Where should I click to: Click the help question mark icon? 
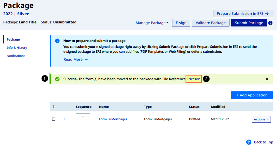click(x=270, y=23)
